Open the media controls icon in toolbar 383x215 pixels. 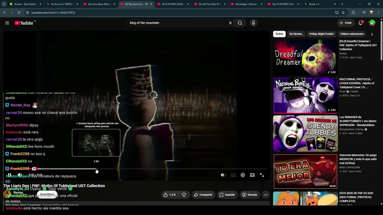(x=364, y=13)
